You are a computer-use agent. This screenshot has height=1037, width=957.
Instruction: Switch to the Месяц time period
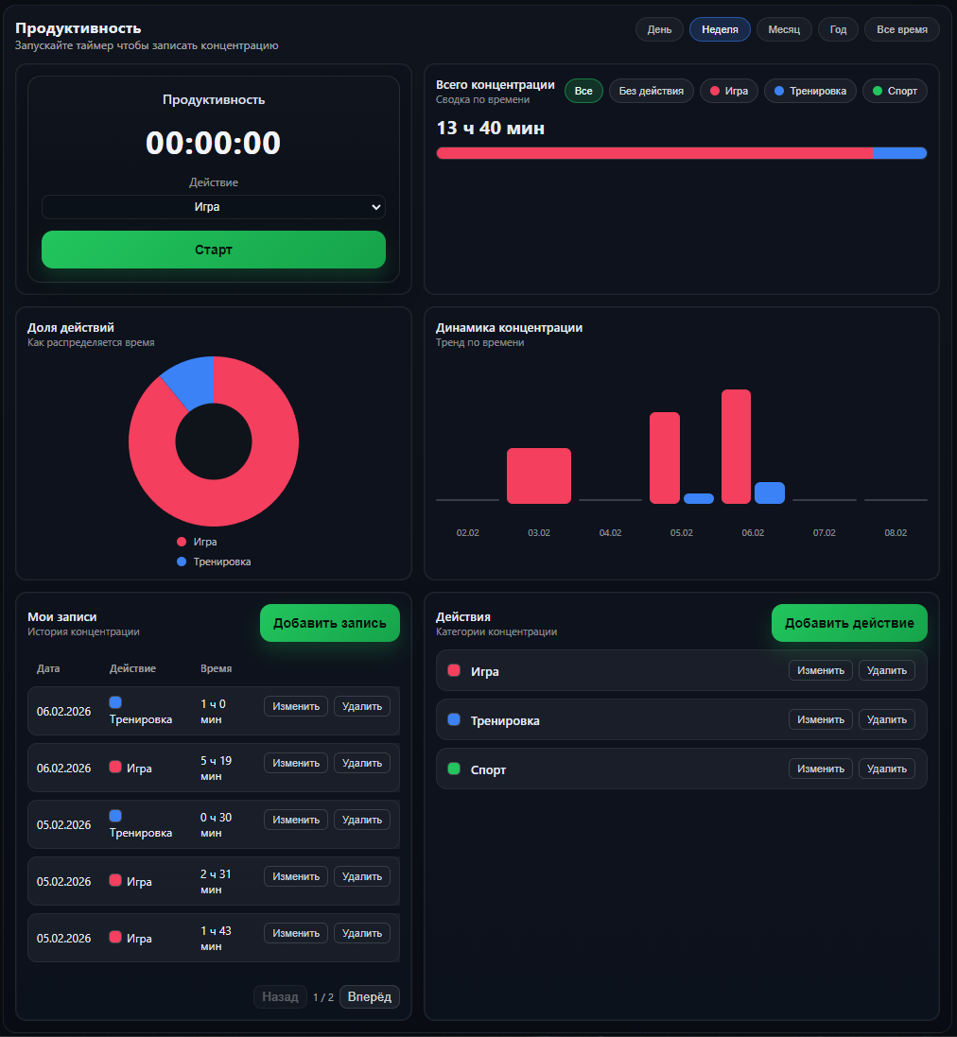coord(783,29)
